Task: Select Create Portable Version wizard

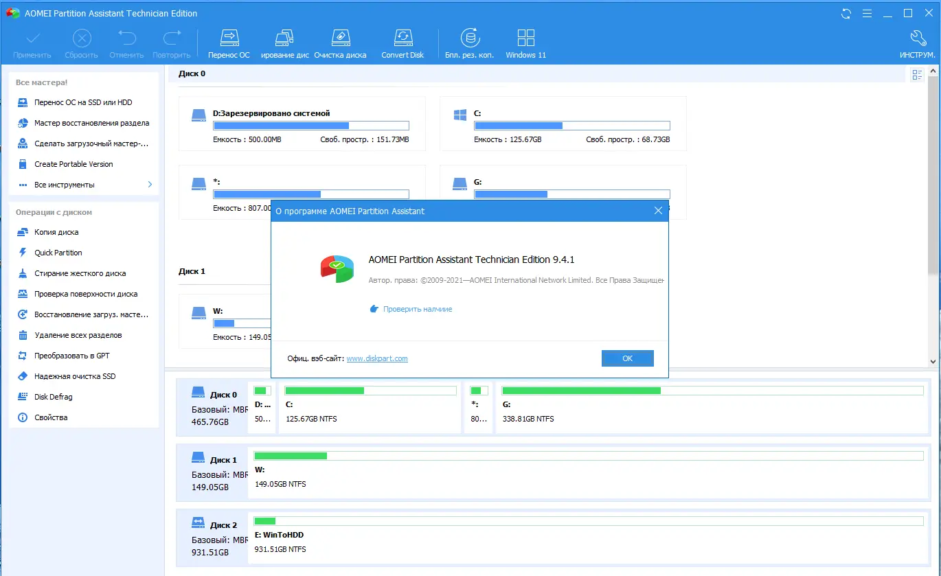Action: [x=73, y=163]
